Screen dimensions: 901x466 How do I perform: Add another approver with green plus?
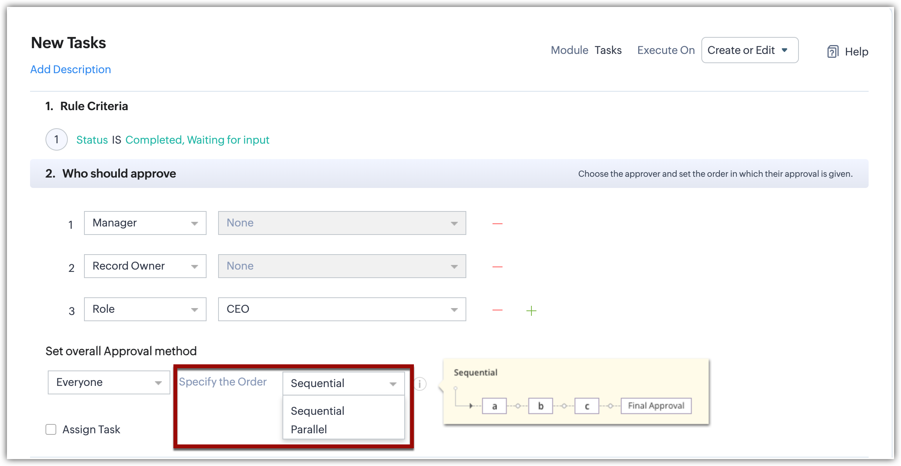(531, 311)
